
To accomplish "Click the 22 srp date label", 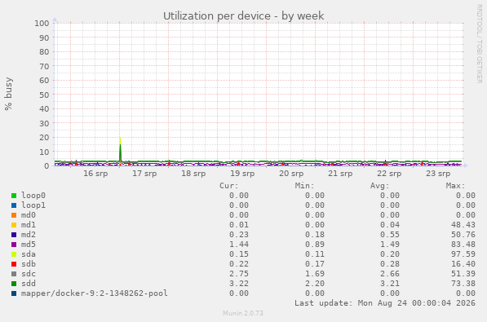I will (x=389, y=174).
